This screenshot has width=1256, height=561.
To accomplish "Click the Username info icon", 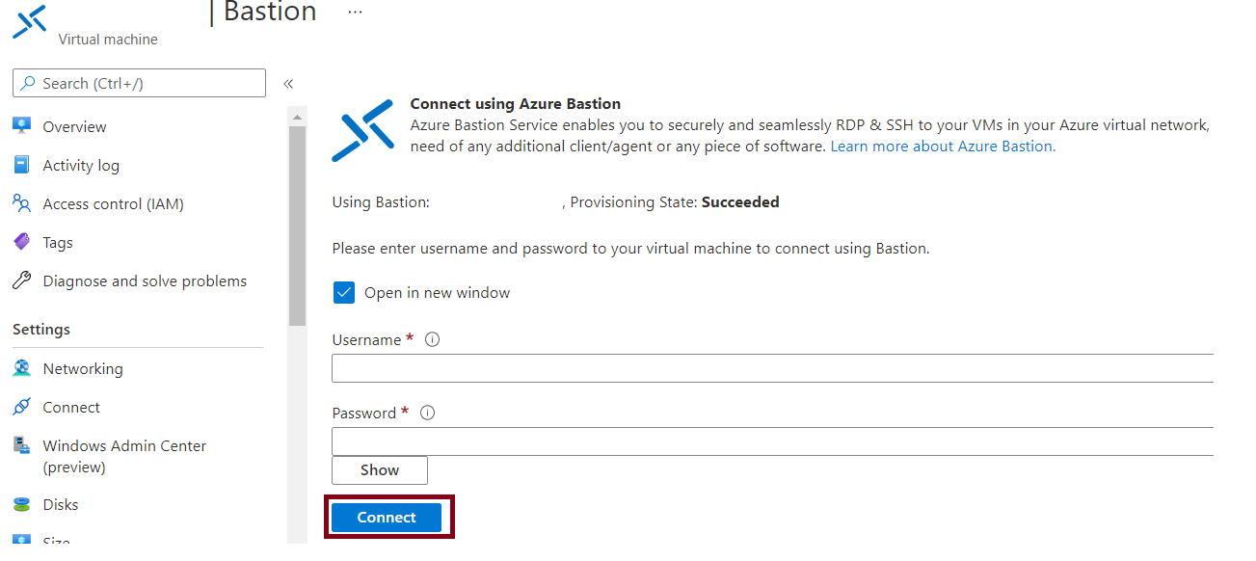I will (x=433, y=339).
